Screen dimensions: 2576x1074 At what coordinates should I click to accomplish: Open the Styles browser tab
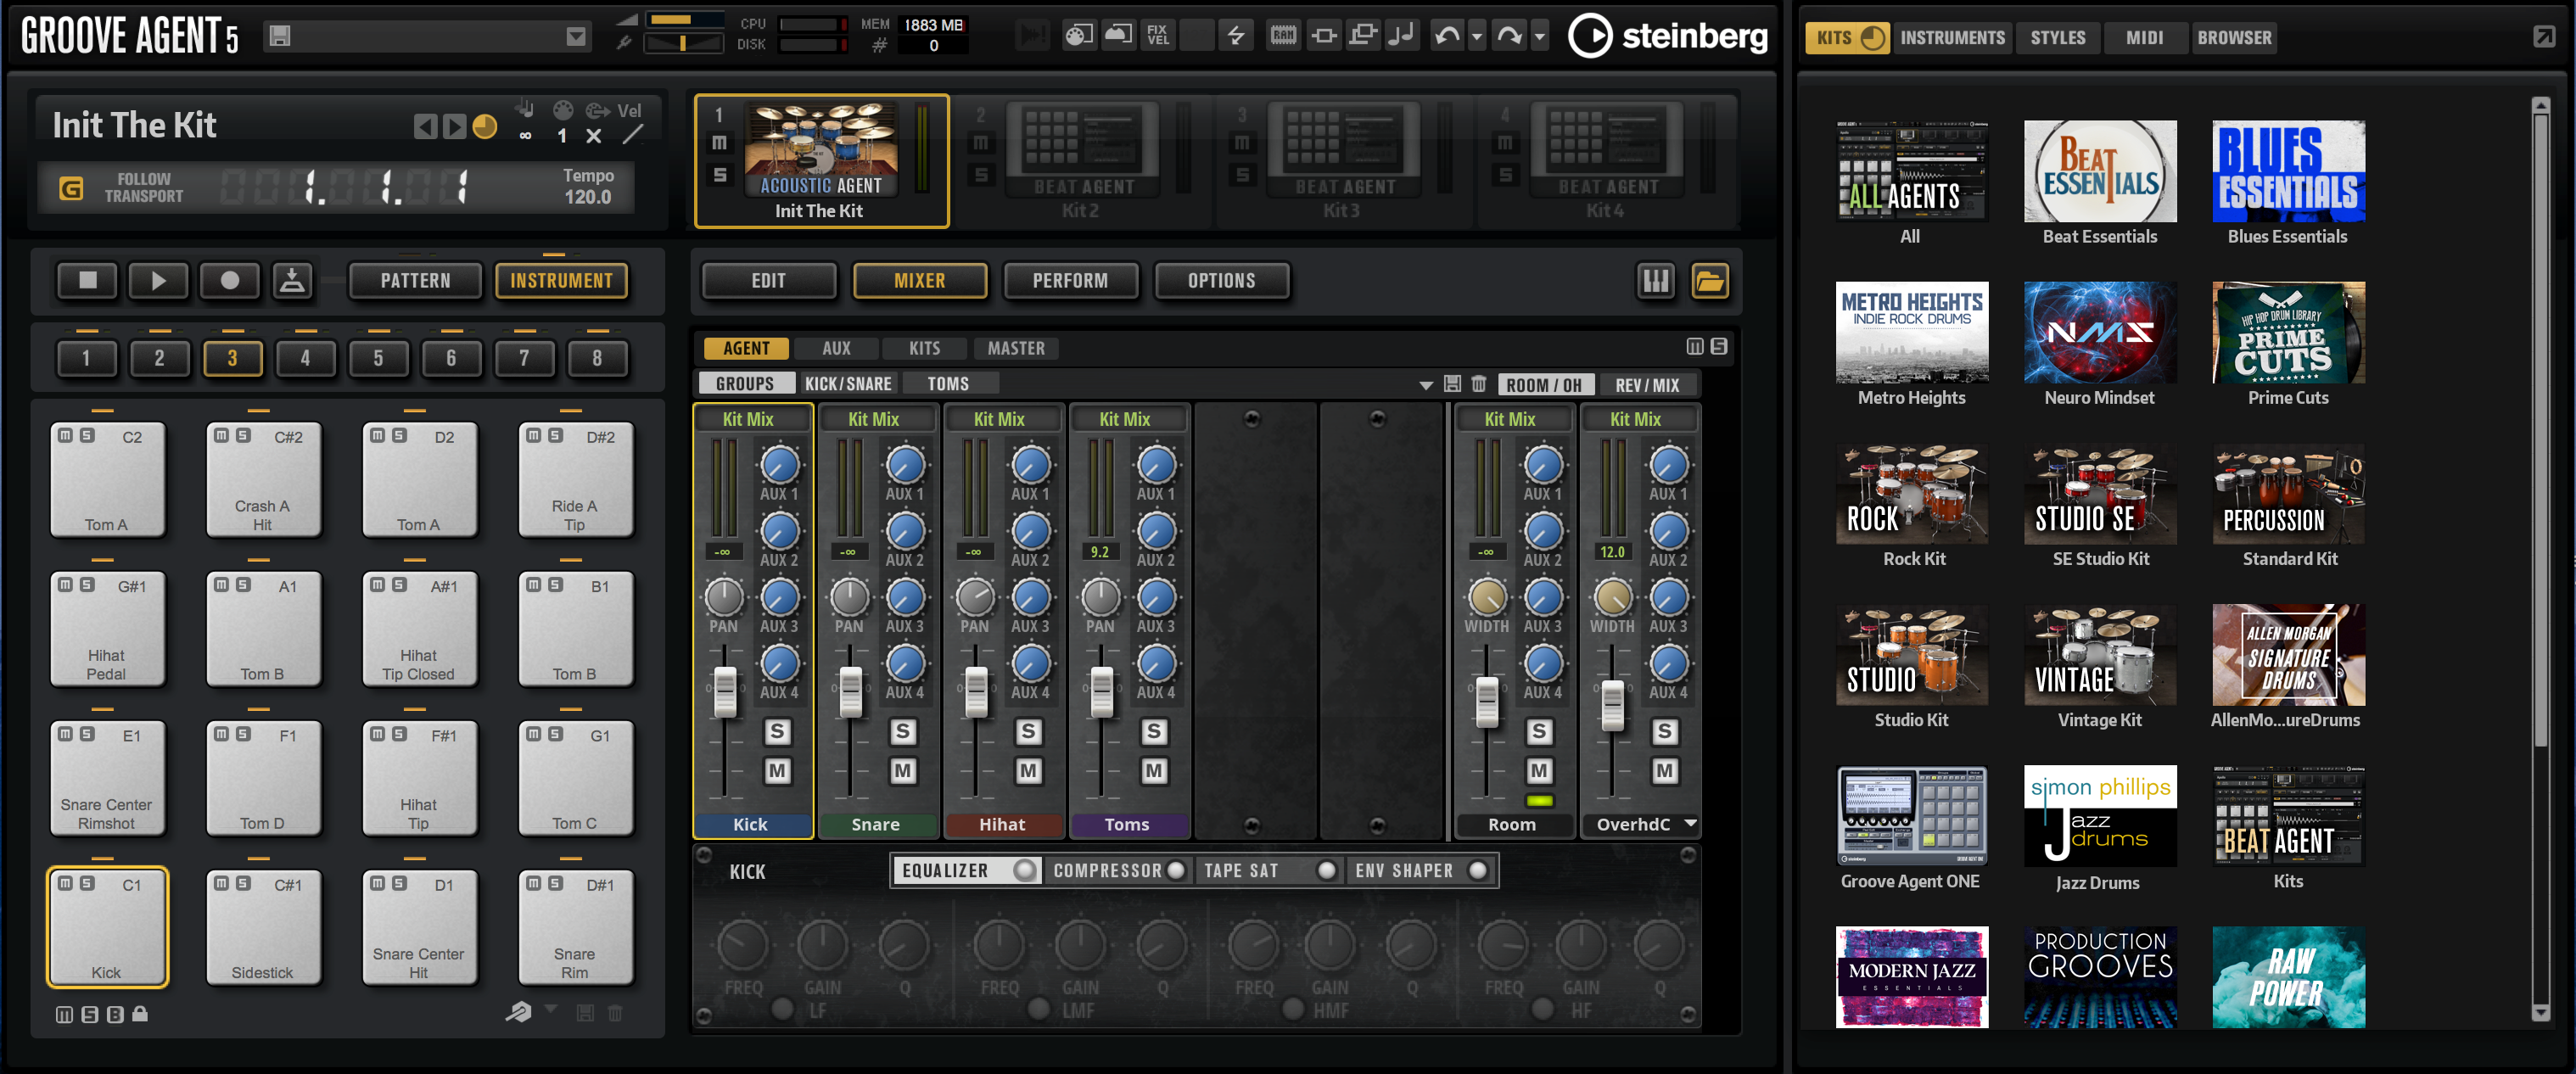click(2058, 38)
